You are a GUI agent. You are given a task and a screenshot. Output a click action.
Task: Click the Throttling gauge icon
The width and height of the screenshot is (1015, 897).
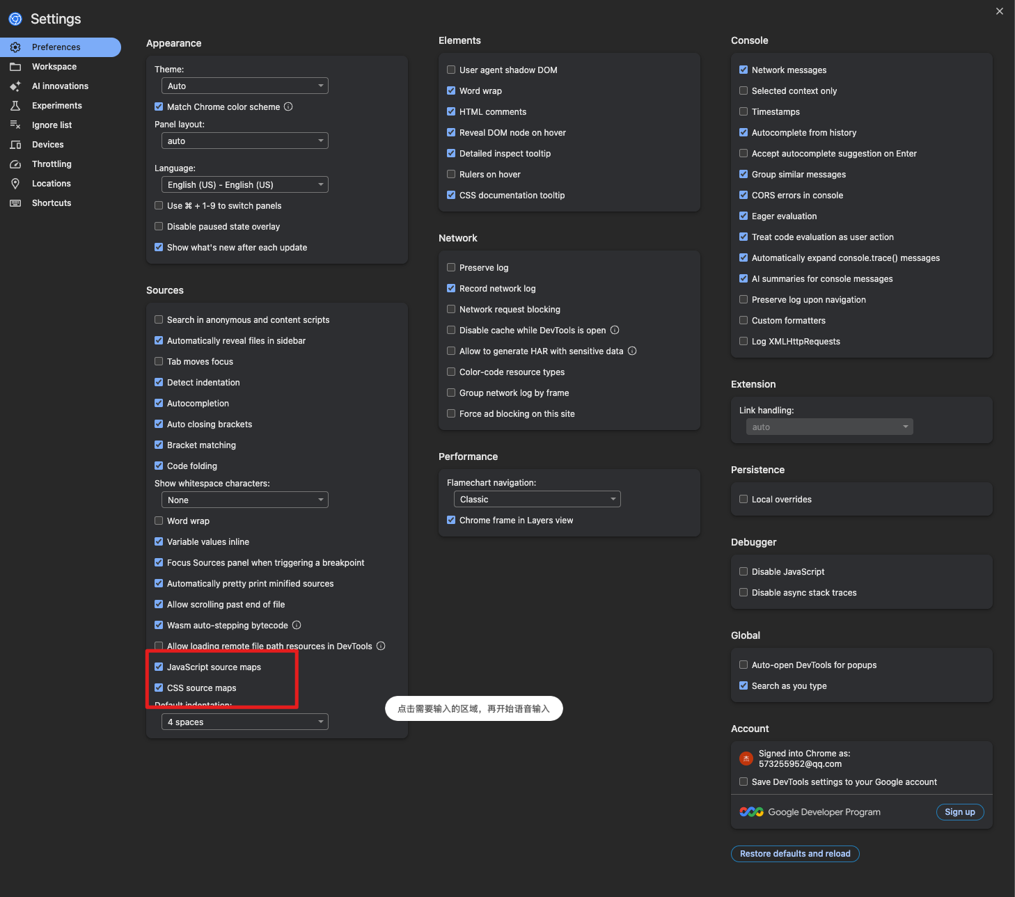tap(15, 164)
